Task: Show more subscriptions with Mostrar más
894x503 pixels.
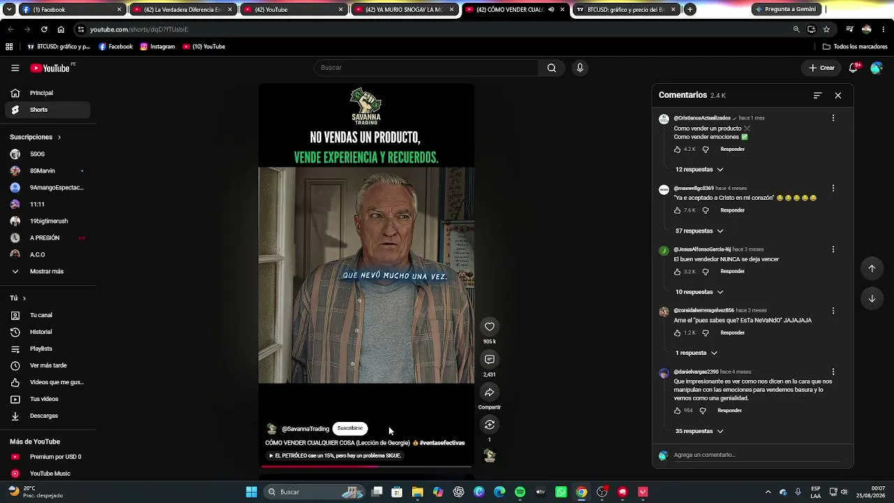Action: pyautogui.click(x=45, y=271)
